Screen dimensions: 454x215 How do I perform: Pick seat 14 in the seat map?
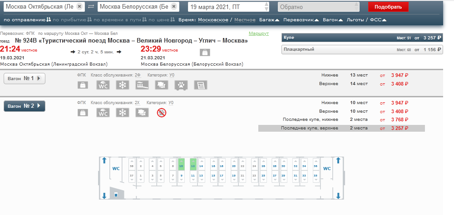coord(213,166)
